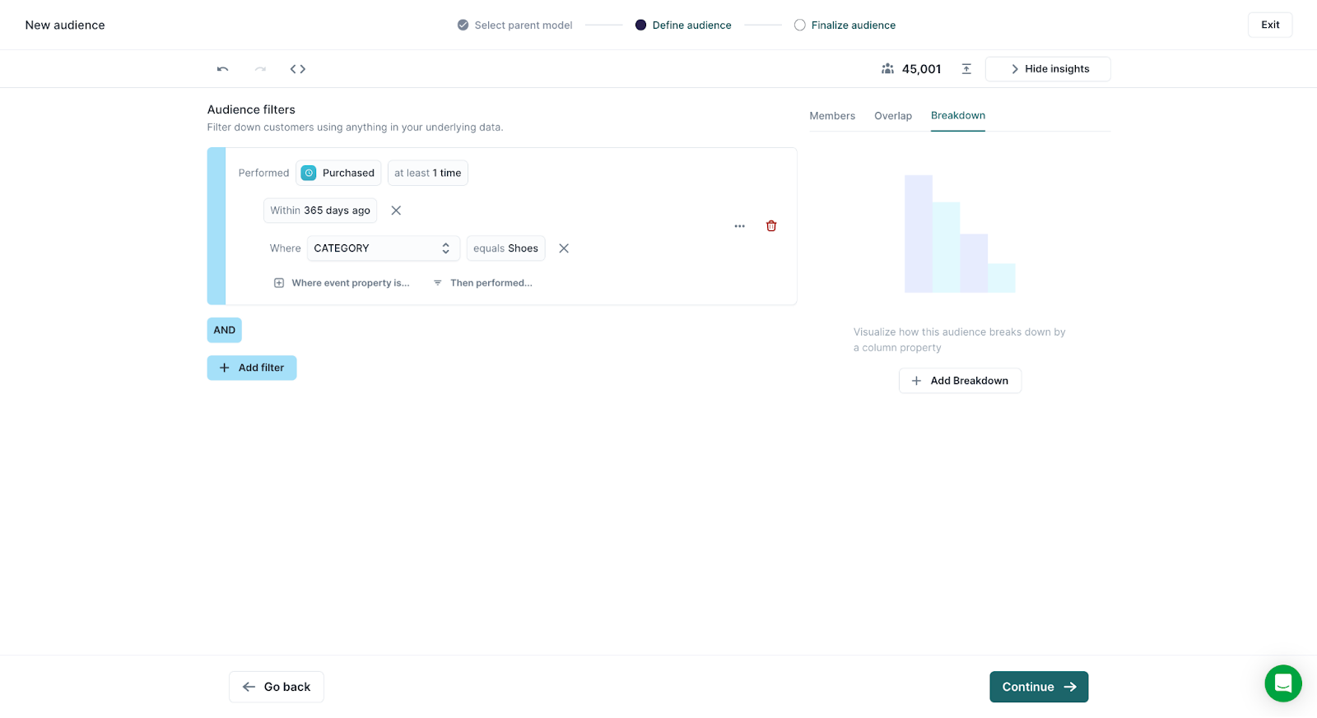Open the three-dot filter options menu
Screen dimensions: 1317x718
(739, 226)
